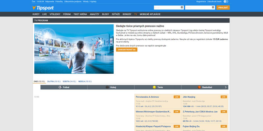This screenshot has height=131, width=263.
Task: Click LIVE badge for Minnen/Wickmayer match
Action: click(177, 112)
